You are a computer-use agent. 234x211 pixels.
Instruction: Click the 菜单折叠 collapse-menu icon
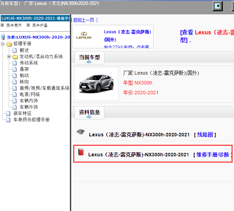[x=28, y=25]
